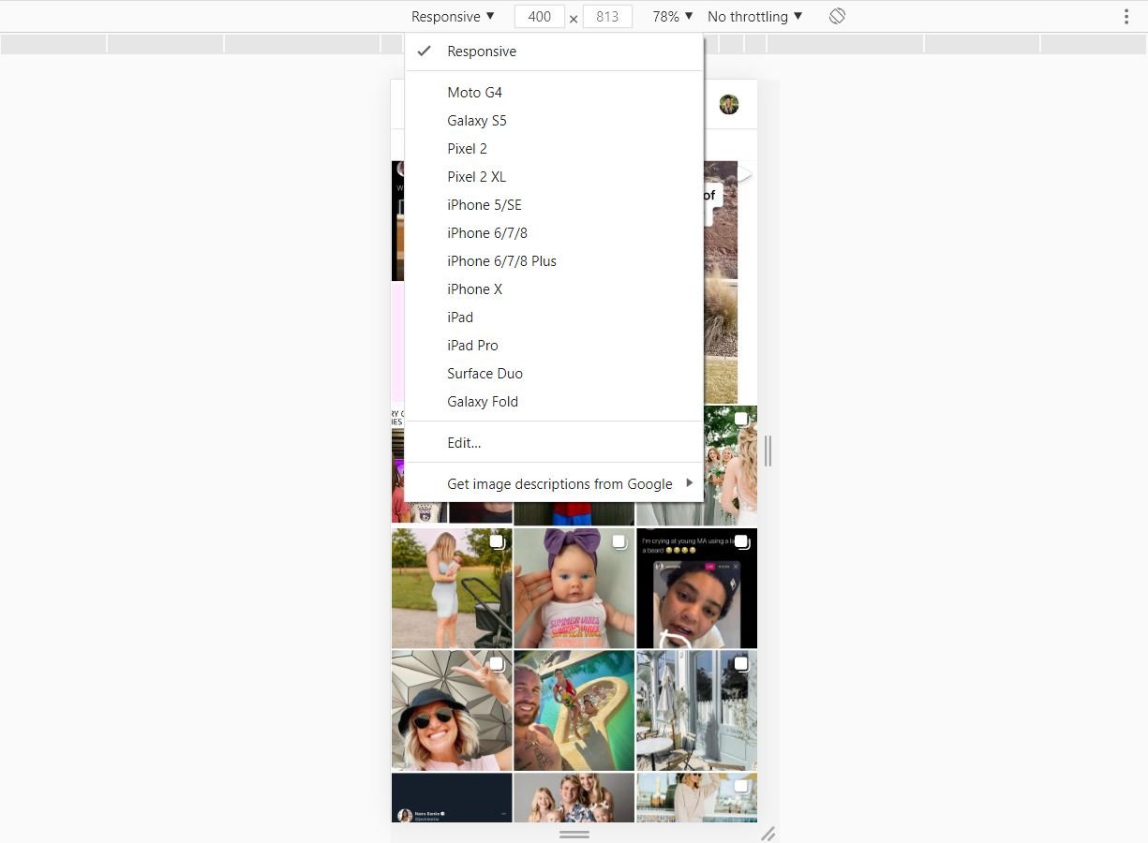
Task: Select the checked Responsive option
Action: coord(555,52)
